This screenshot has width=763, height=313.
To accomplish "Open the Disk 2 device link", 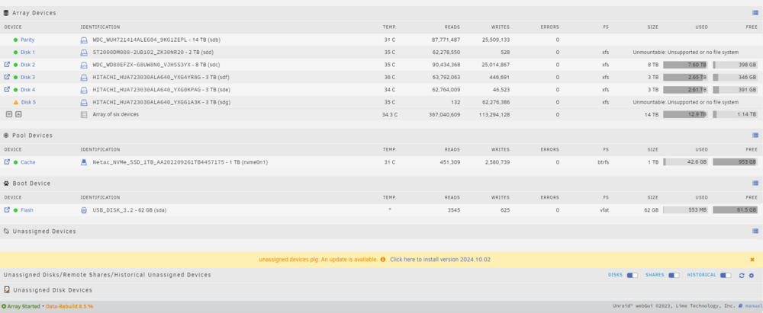I will pyautogui.click(x=27, y=65).
